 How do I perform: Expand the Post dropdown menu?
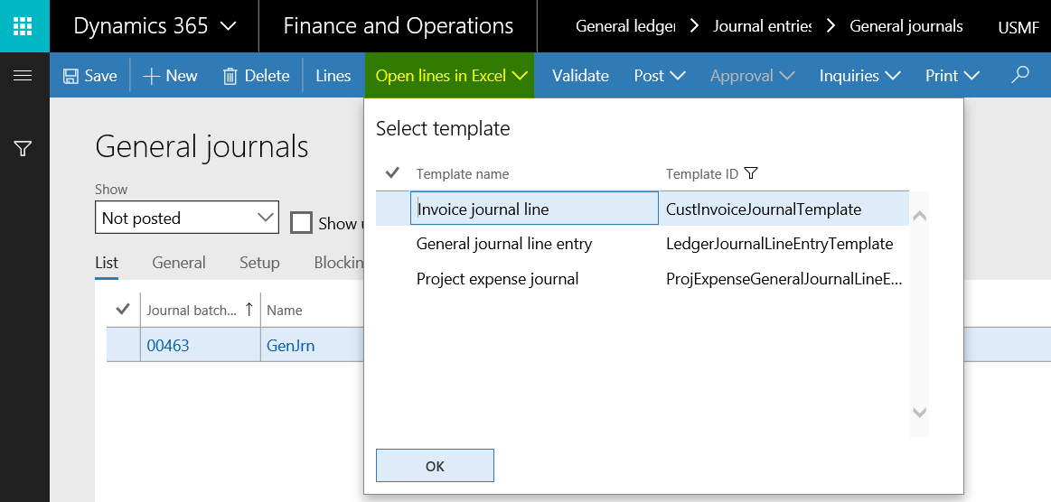point(660,76)
